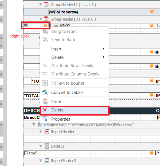Click the red X Delete icon

click(45, 110)
